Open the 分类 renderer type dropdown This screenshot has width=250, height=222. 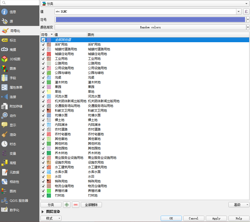145,4
